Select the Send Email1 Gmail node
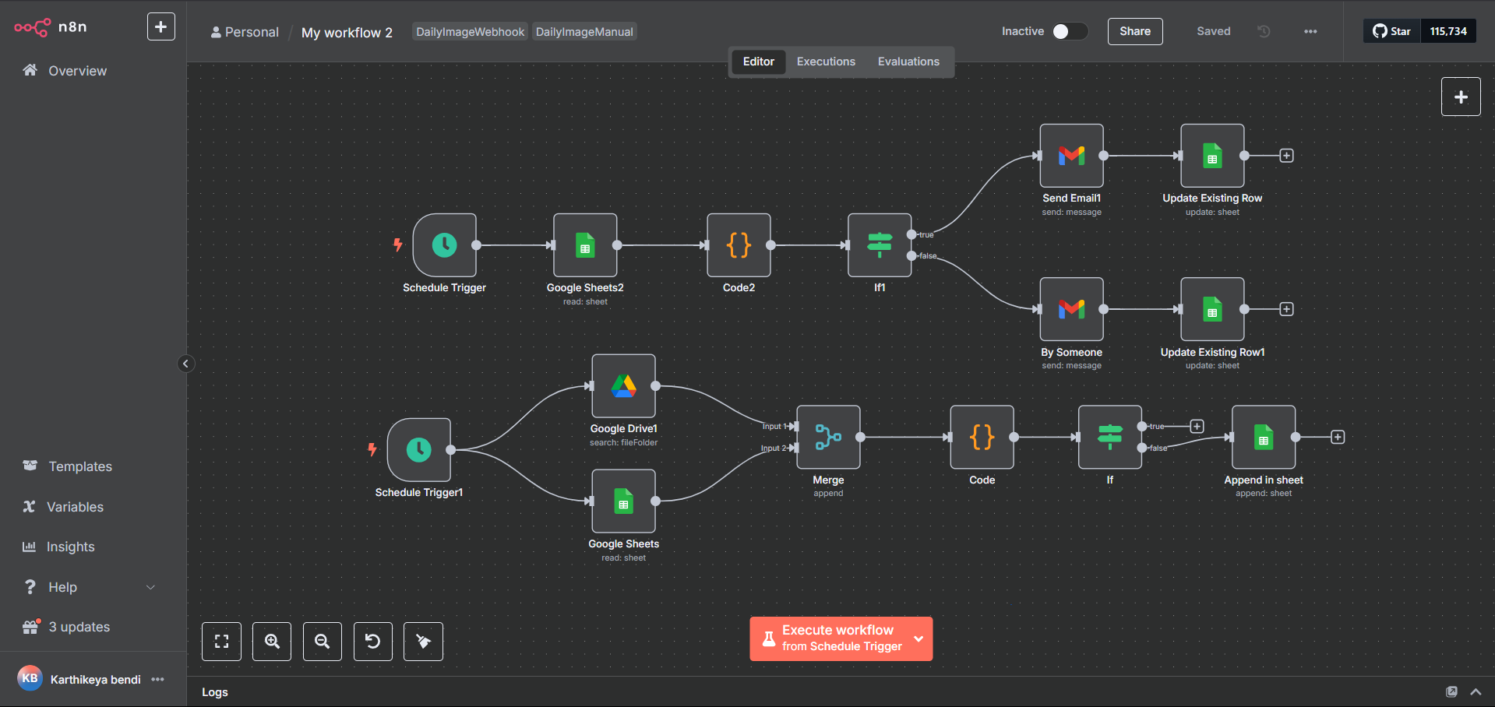Image resolution: width=1495 pixels, height=707 pixels. coord(1071,156)
